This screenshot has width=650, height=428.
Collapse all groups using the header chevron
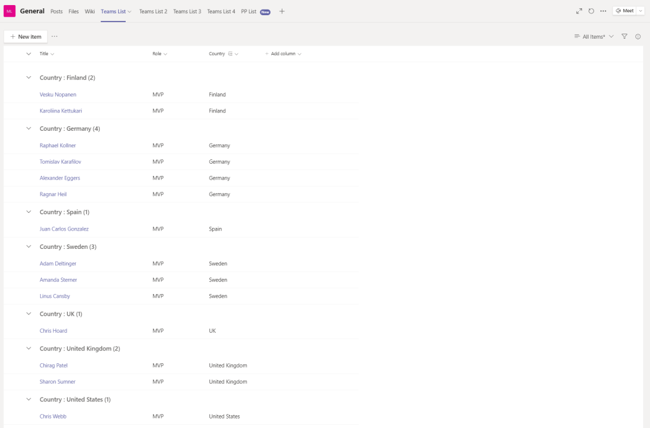[x=29, y=54]
